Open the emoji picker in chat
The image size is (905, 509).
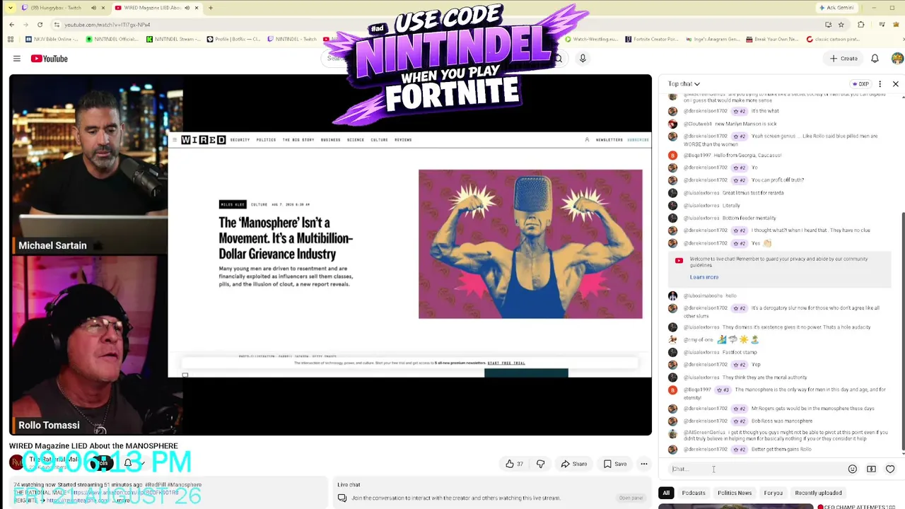(852, 469)
